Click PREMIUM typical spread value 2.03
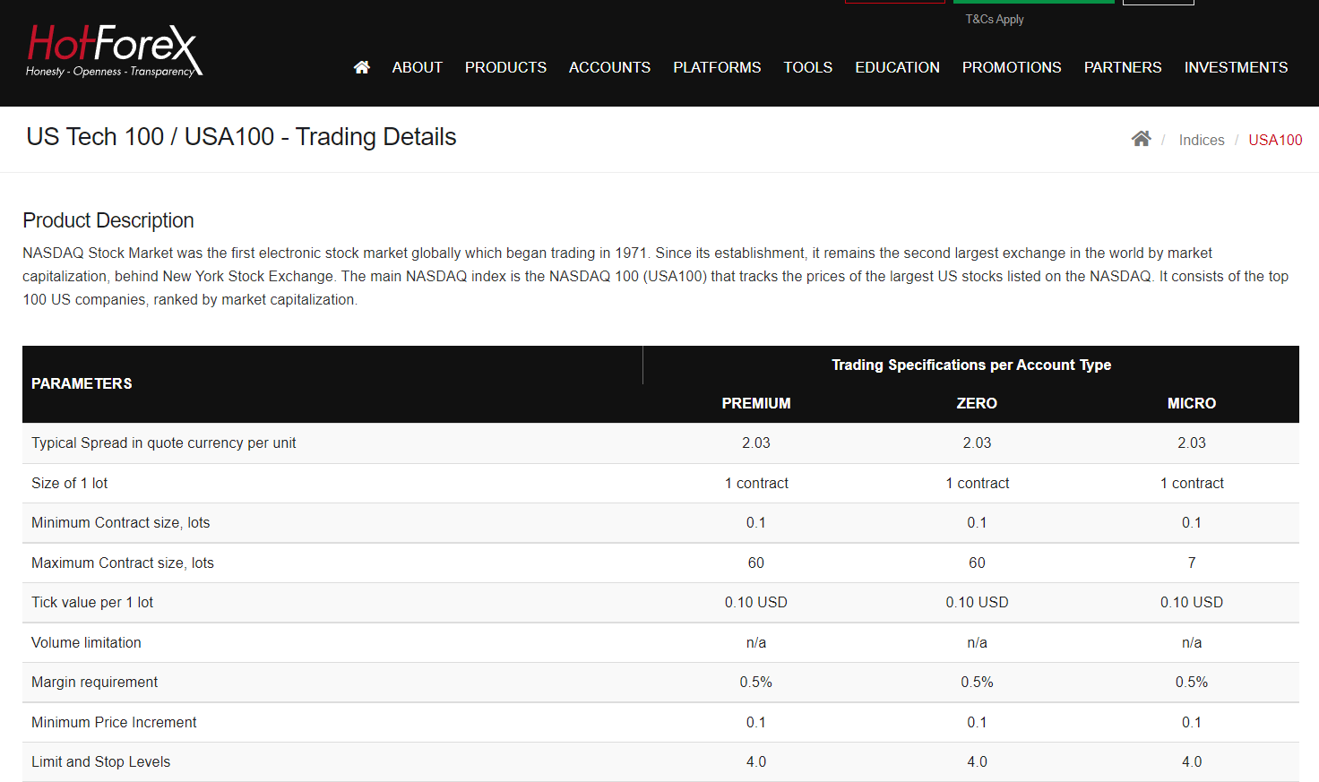Image resolution: width=1319 pixels, height=782 pixels. click(x=756, y=443)
